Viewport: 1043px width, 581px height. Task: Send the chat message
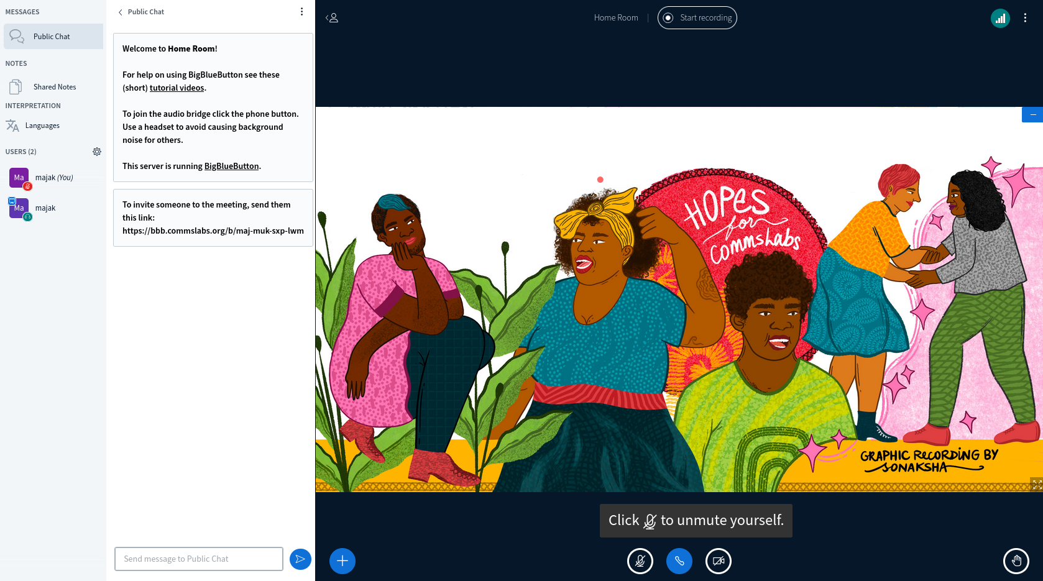[x=300, y=559]
